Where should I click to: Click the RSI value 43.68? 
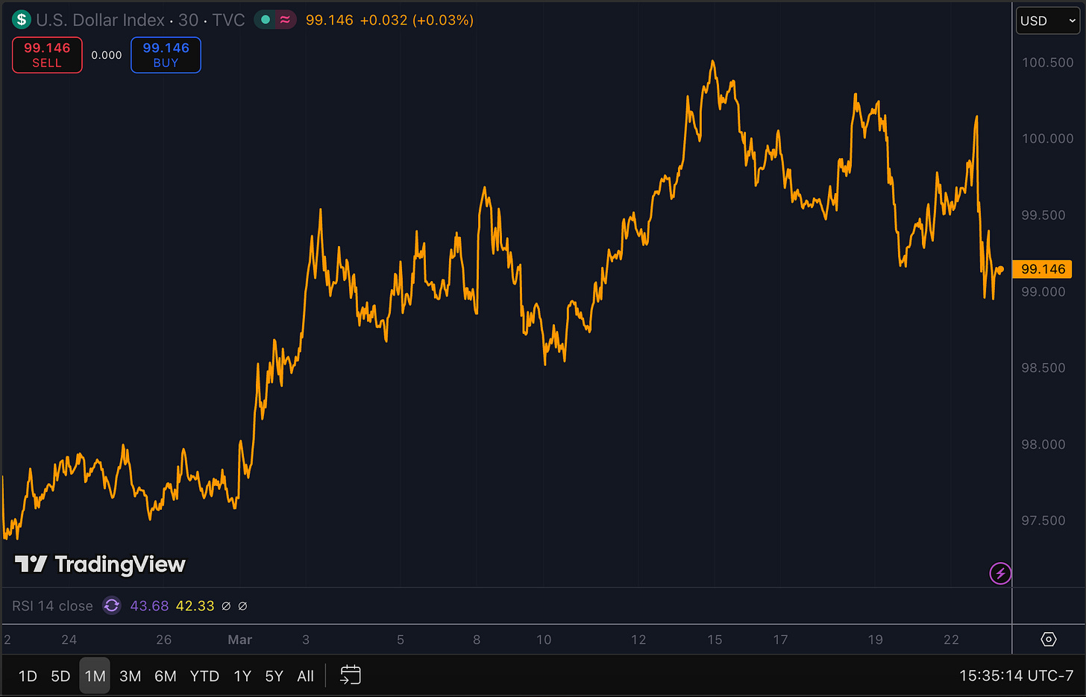pyautogui.click(x=149, y=606)
